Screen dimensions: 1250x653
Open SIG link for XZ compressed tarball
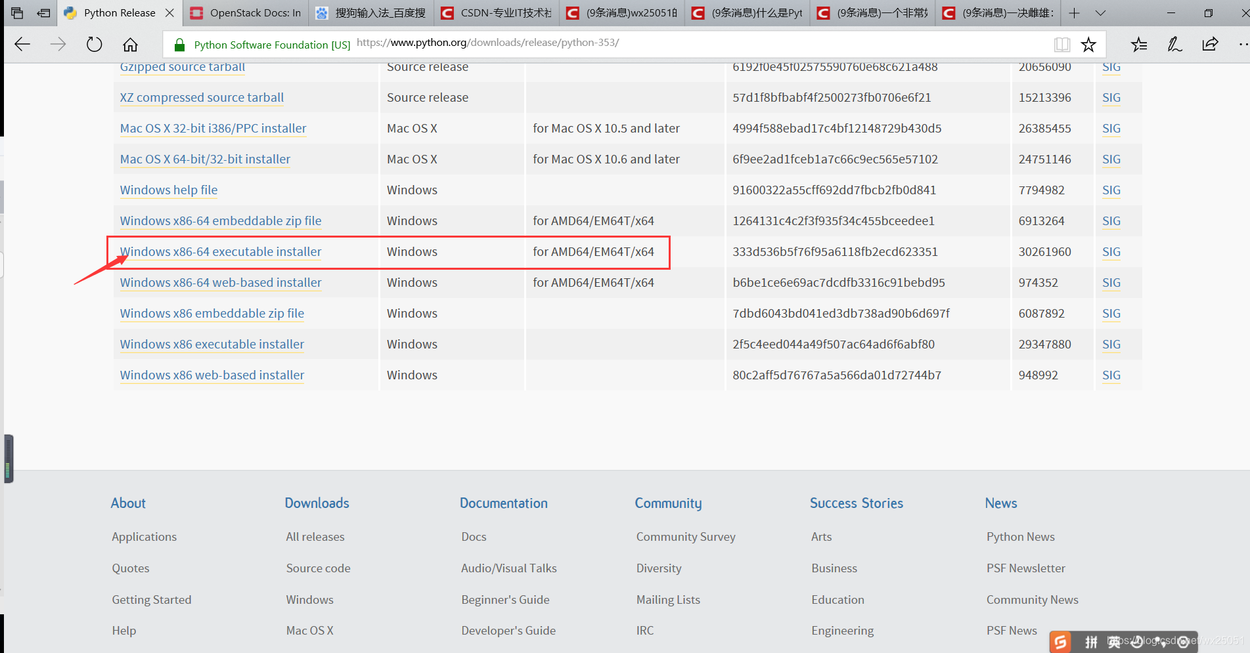(x=1111, y=98)
